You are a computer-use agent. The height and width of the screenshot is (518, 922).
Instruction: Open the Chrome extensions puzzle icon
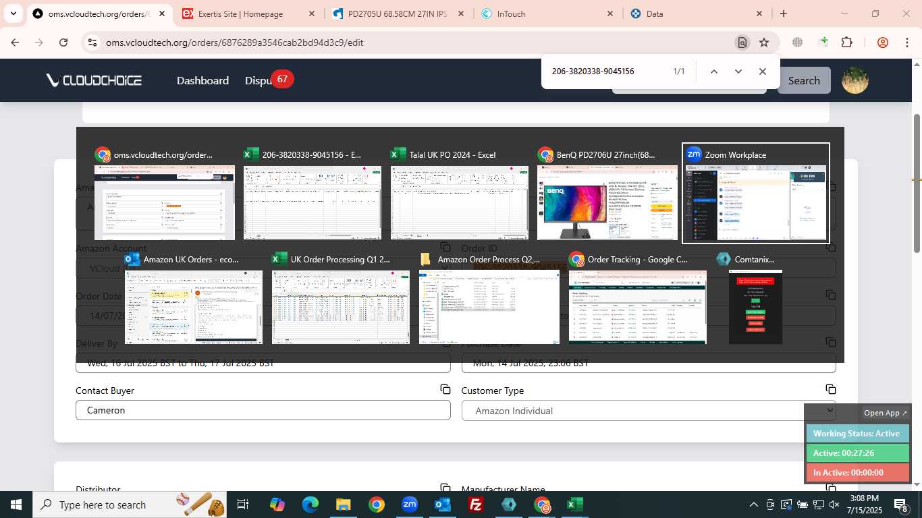tap(847, 42)
